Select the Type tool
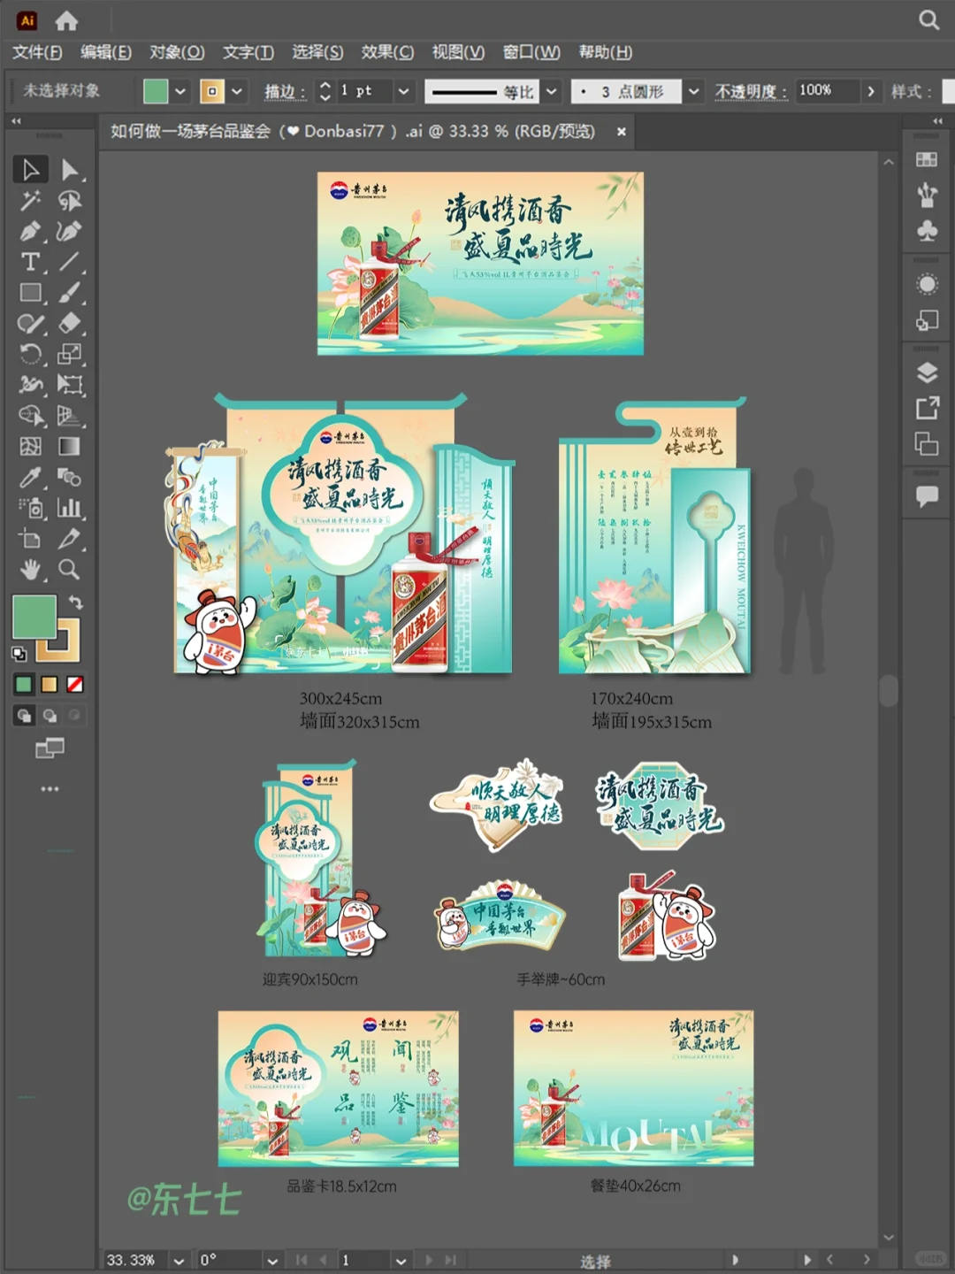This screenshot has width=955, height=1274. 30,262
